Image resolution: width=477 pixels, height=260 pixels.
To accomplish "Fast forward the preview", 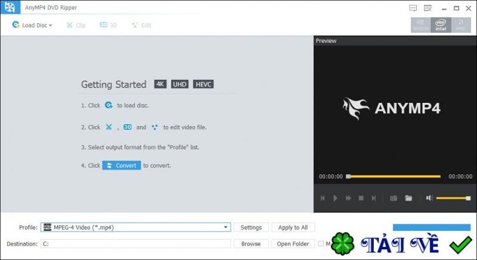I will coord(348,198).
